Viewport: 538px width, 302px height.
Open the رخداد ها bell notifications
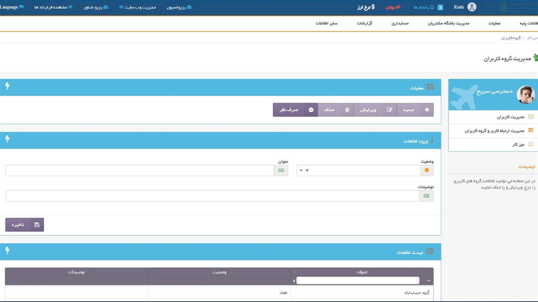pos(431,7)
